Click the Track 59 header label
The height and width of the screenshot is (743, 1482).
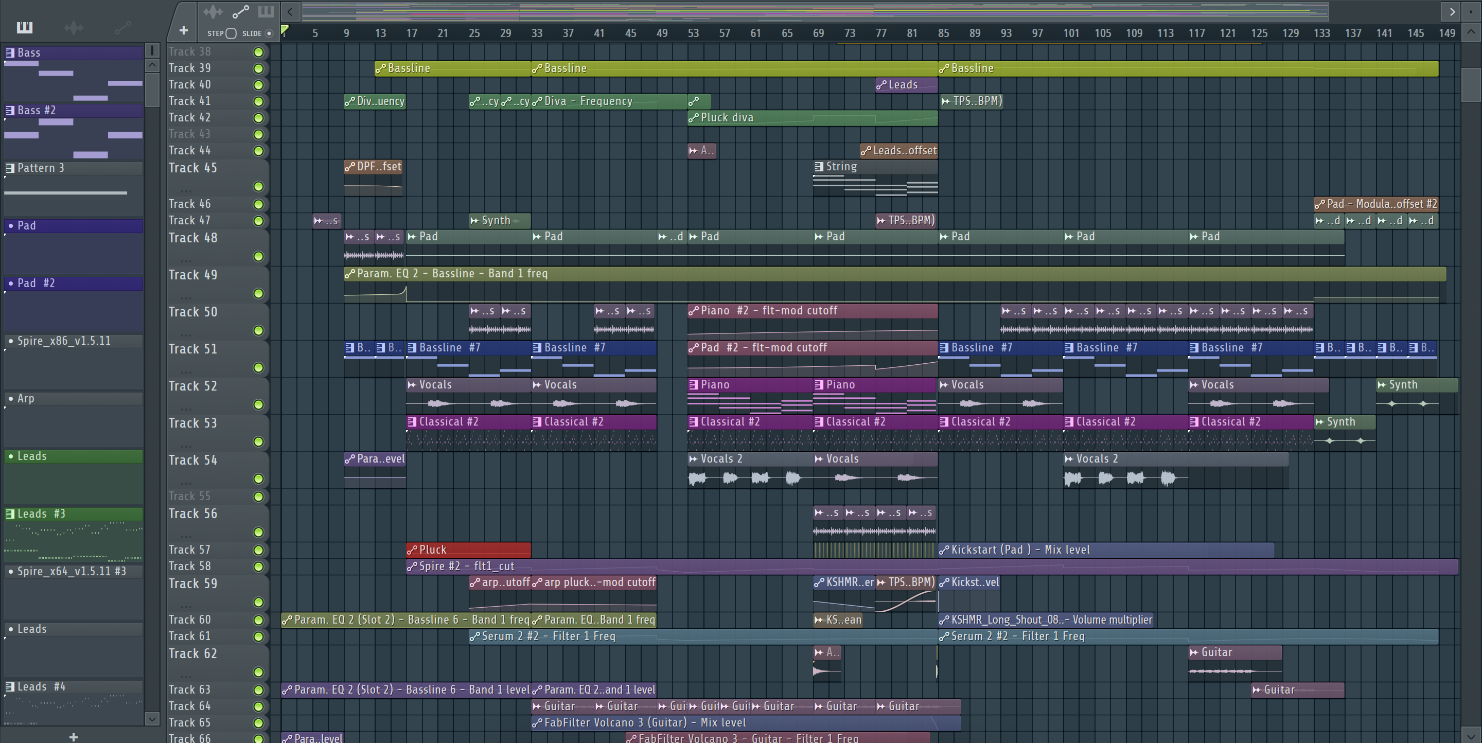(x=193, y=583)
